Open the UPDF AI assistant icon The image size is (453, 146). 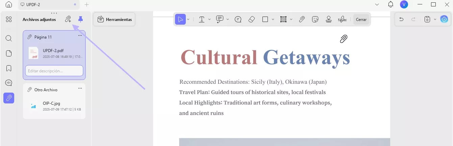point(444,19)
